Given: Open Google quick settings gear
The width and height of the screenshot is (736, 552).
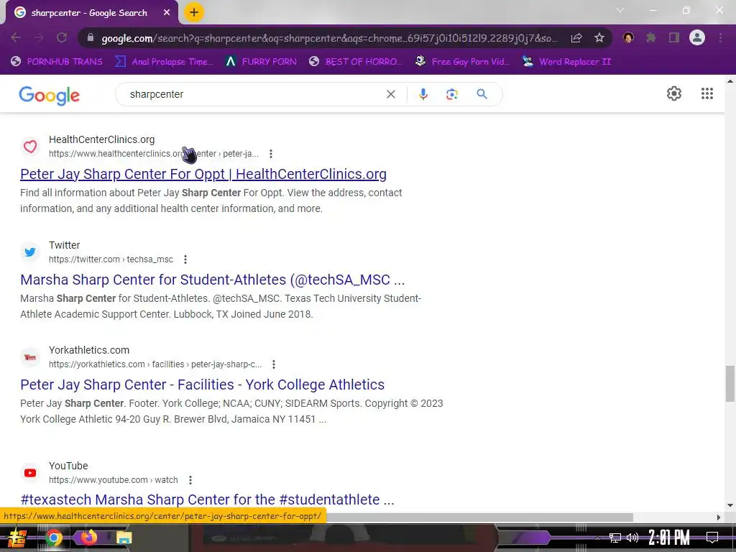Looking at the screenshot, I should [674, 93].
